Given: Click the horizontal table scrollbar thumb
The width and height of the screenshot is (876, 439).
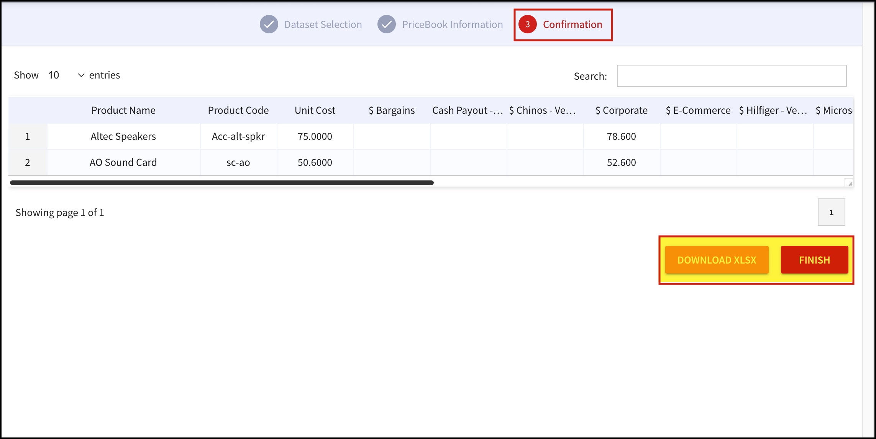Looking at the screenshot, I should pyautogui.click(x=222, y=183).
